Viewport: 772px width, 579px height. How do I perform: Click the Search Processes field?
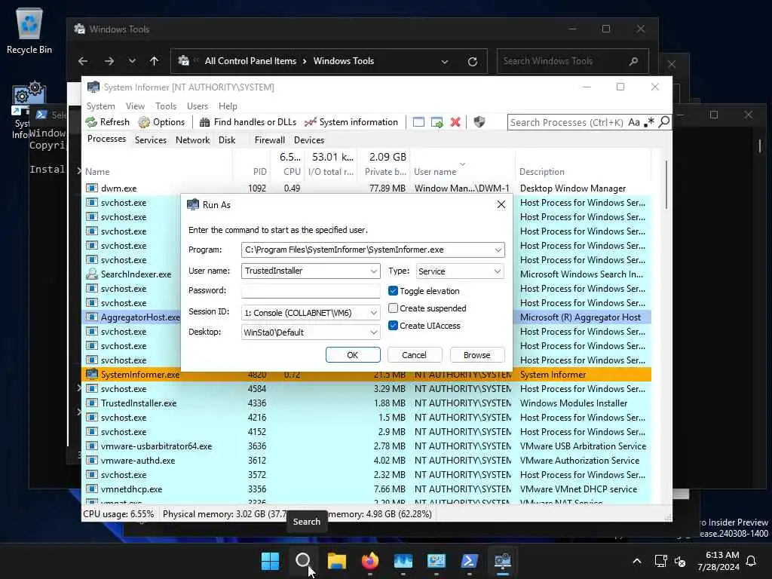click(566, 122)
